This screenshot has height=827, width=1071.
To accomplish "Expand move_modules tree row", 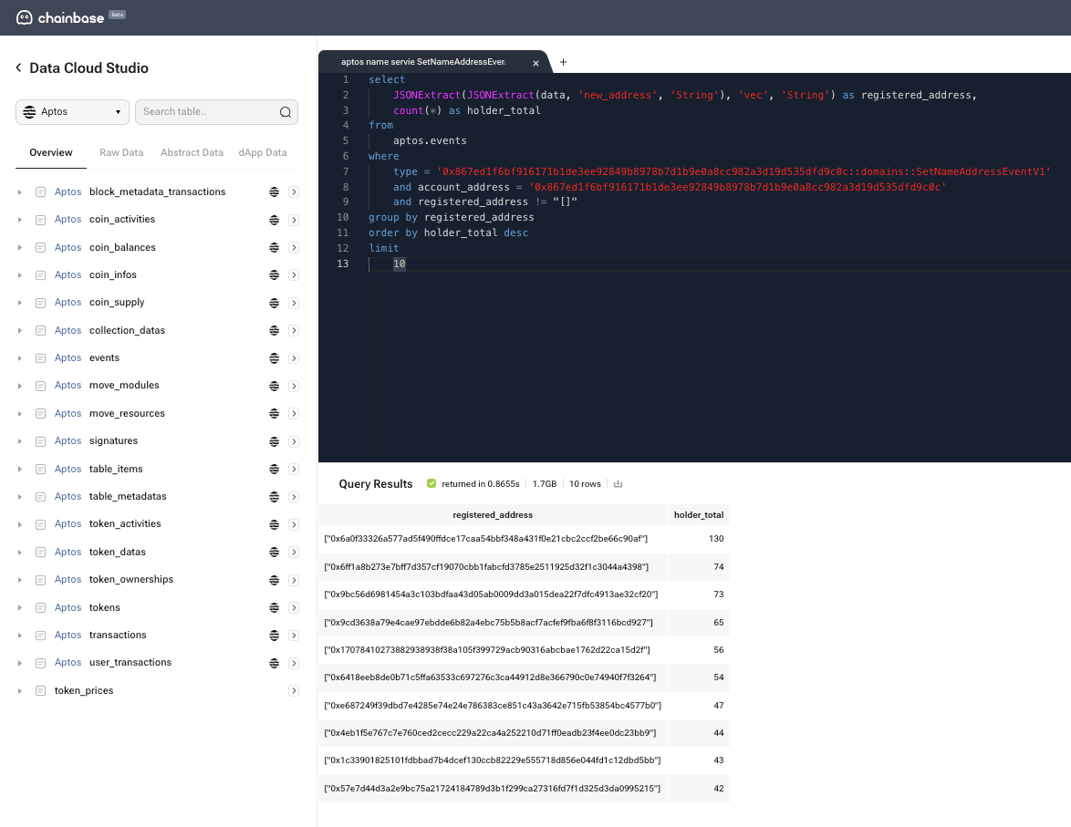I will pyautogui.click(x=20, y=386).
